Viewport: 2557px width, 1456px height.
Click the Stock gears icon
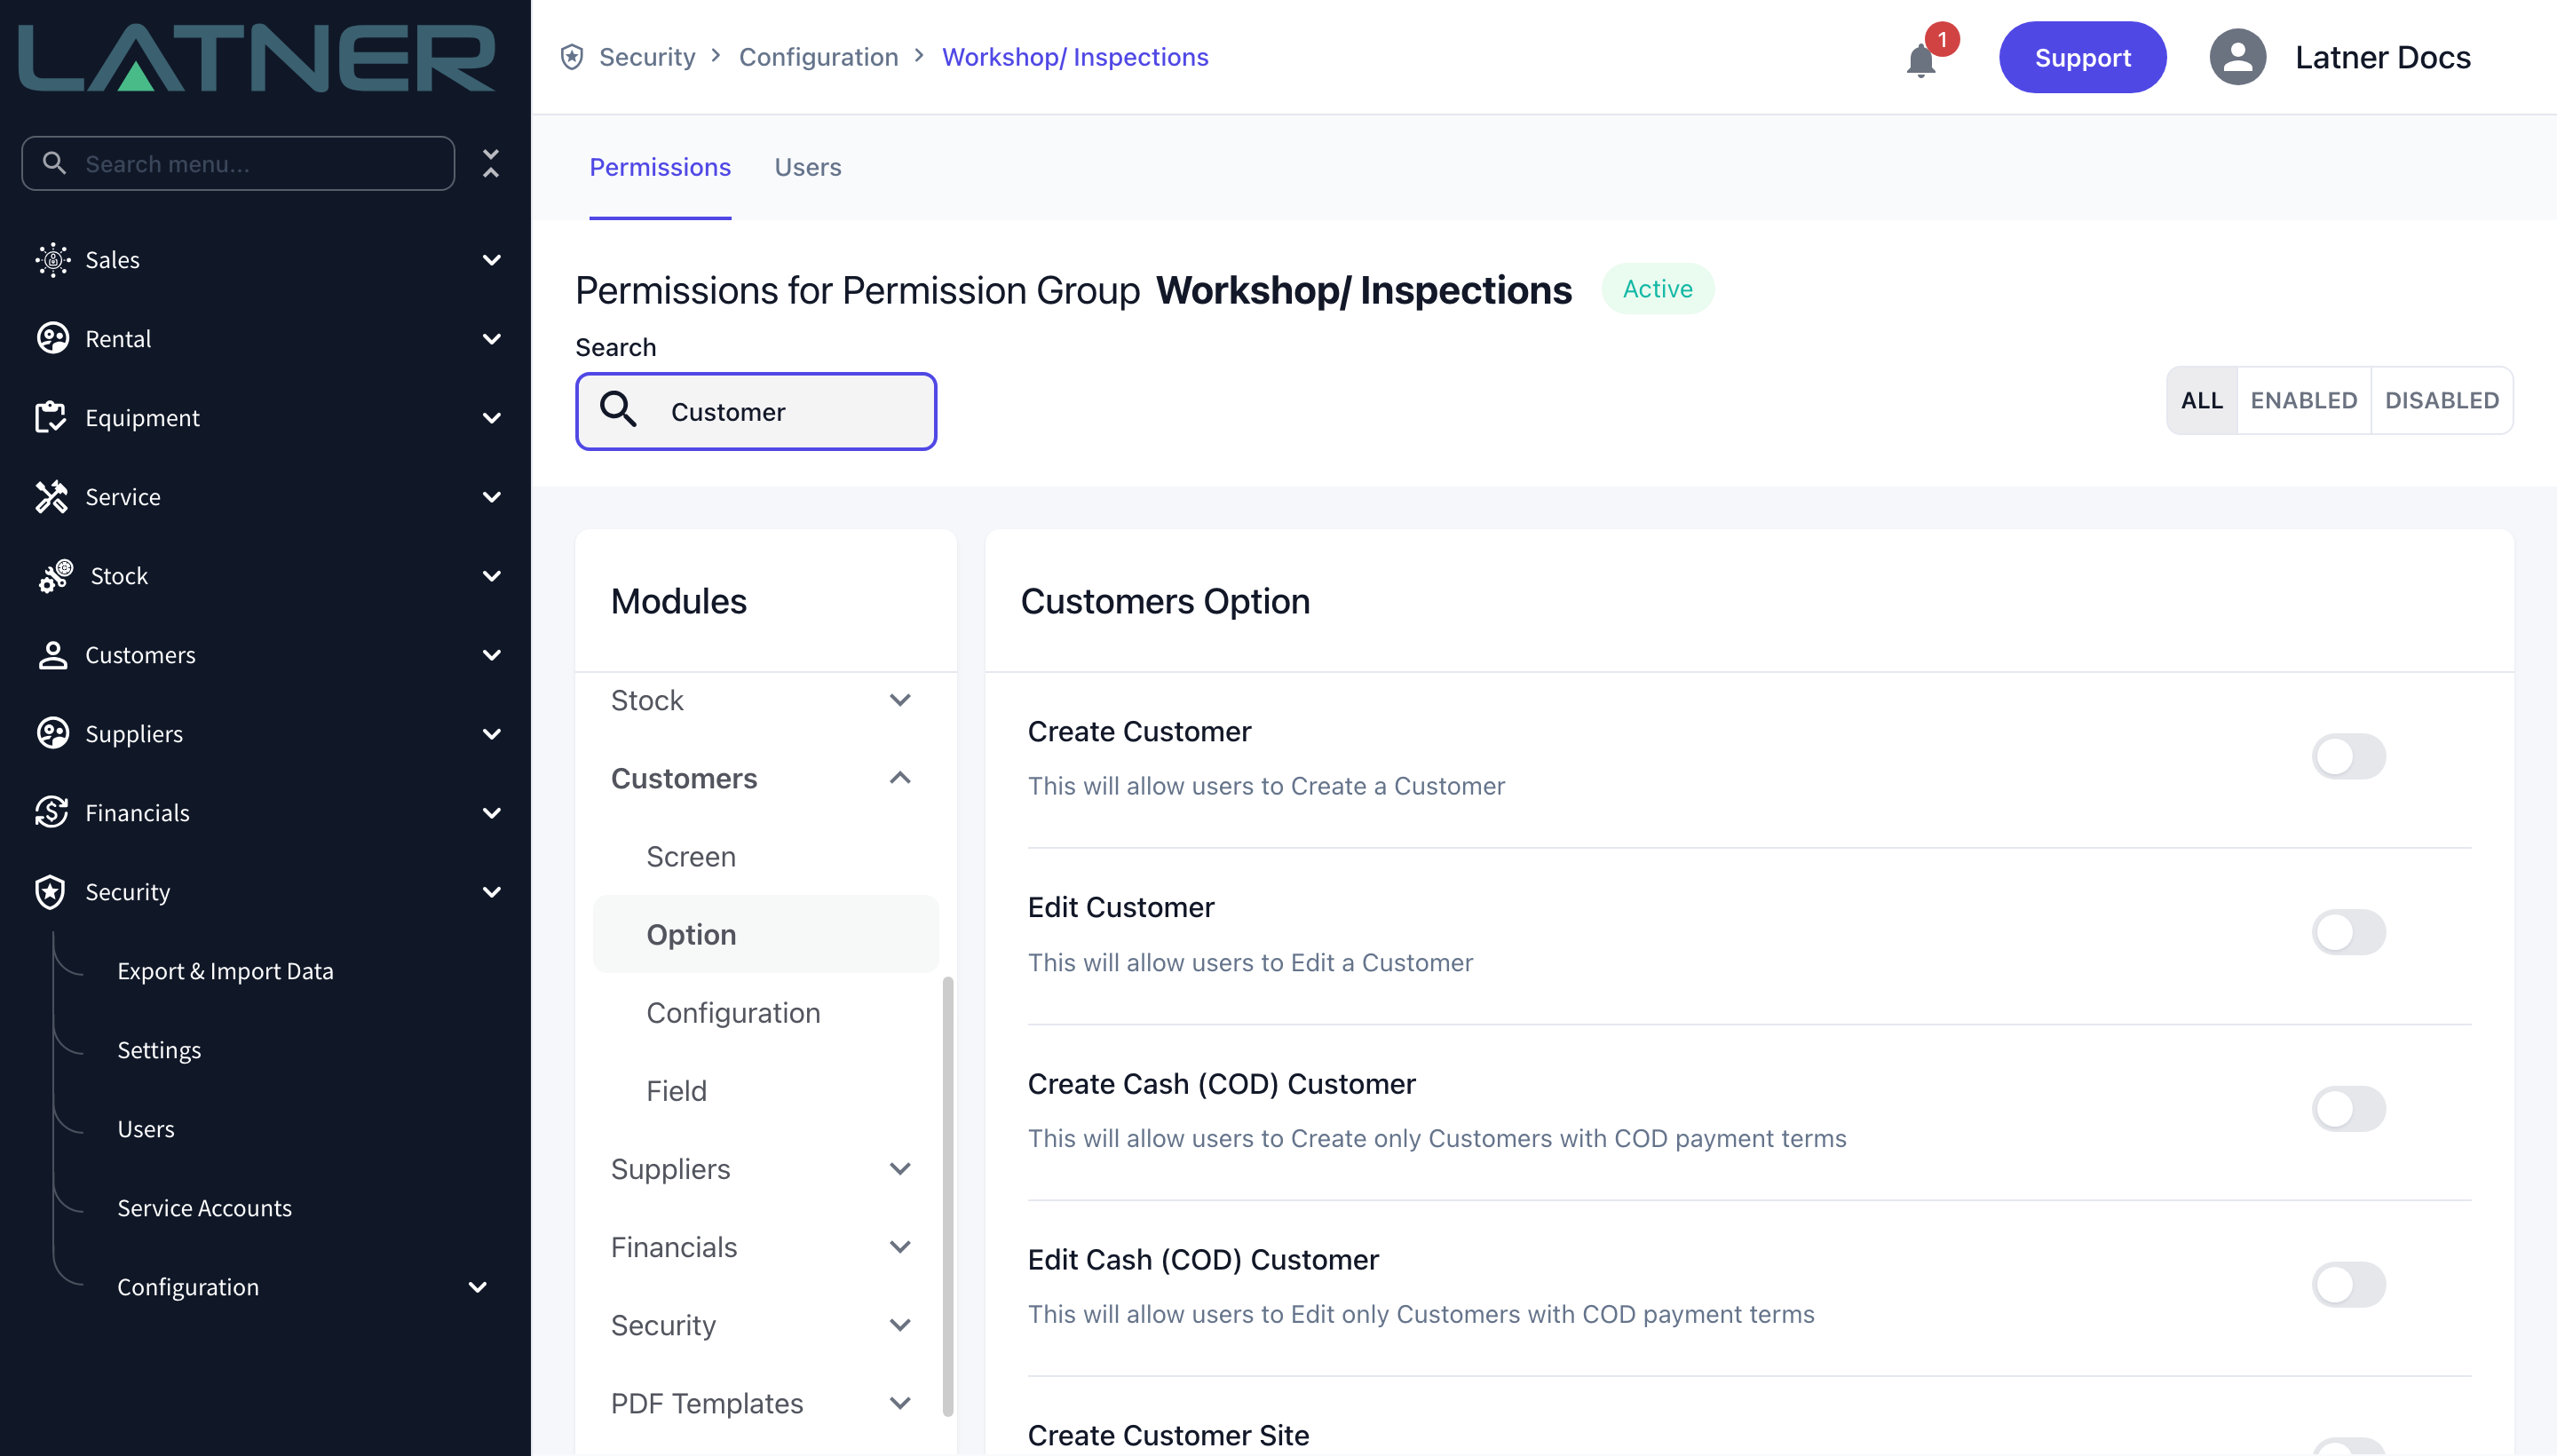[55, 576]
